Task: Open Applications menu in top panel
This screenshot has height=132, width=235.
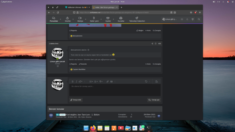Action: click(7, 2)
